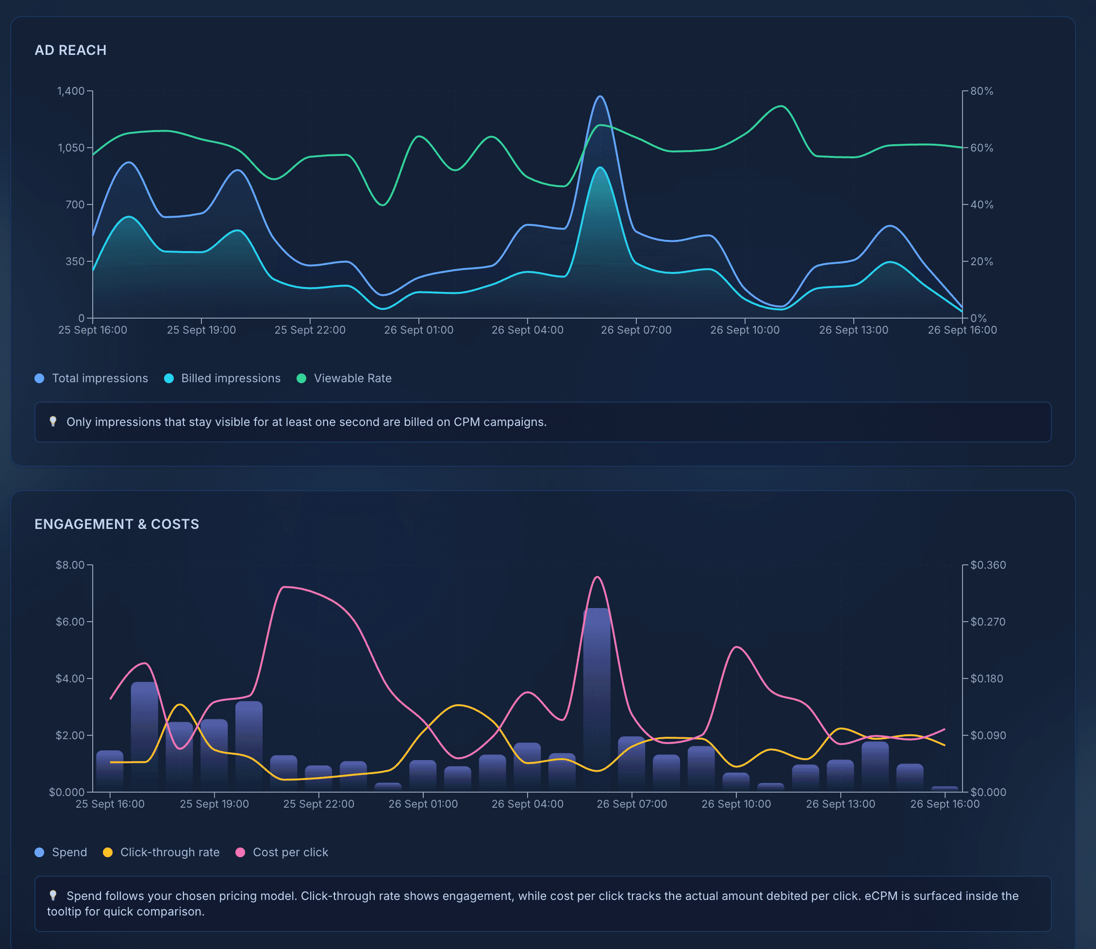The image size is (1096, 949).
Task: Click the cyan Billed impressions legend dot
Action: [169, 378]
